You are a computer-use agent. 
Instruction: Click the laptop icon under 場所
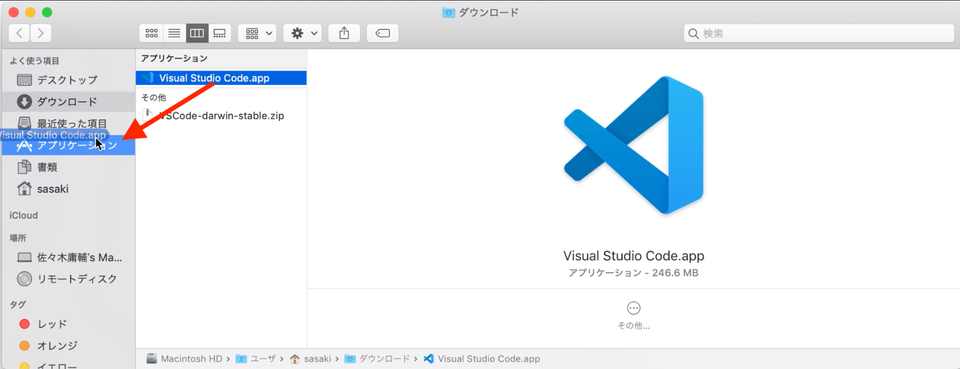[24, 257]
